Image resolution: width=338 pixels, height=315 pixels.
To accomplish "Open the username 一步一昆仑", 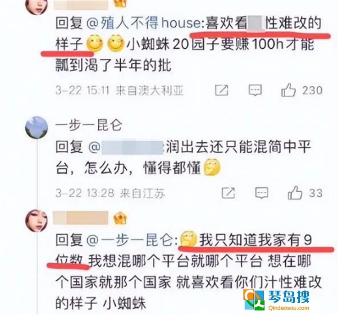I will tap(89, 125).
